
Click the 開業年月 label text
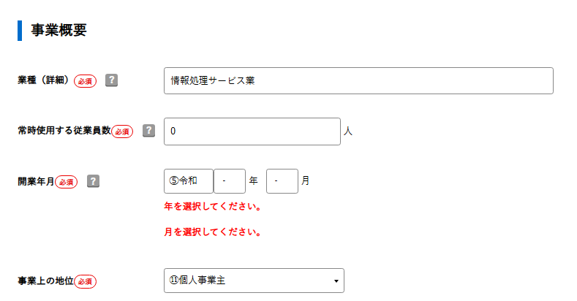point(36,181)
